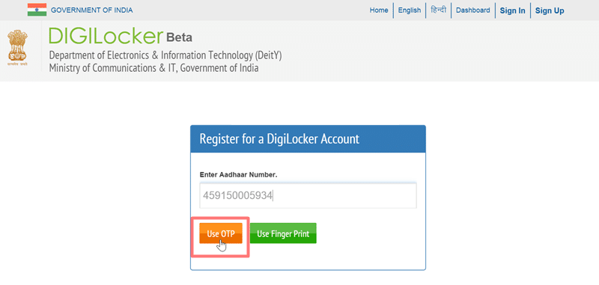Click the Ministry of Communications & IT text

[153, 68]
